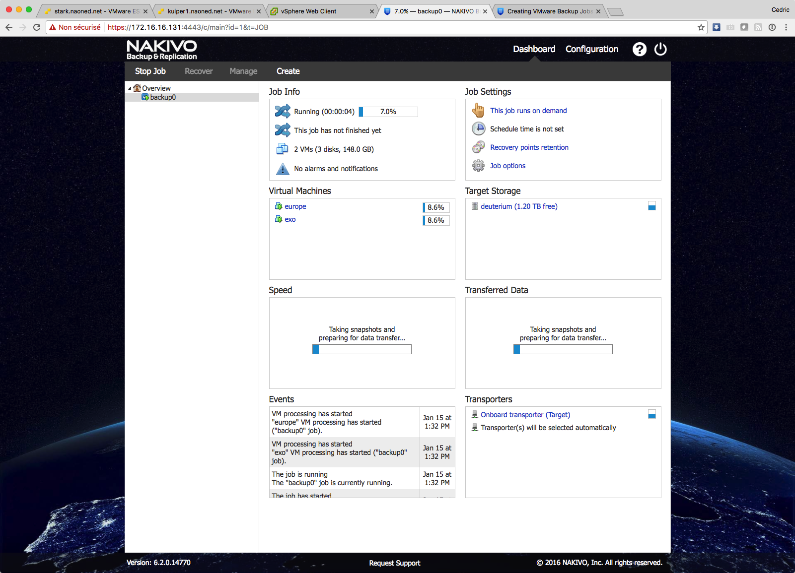Reload the page with browser refresh icon
The width and height of the screenshot is (795, 573).
(37, 27)
